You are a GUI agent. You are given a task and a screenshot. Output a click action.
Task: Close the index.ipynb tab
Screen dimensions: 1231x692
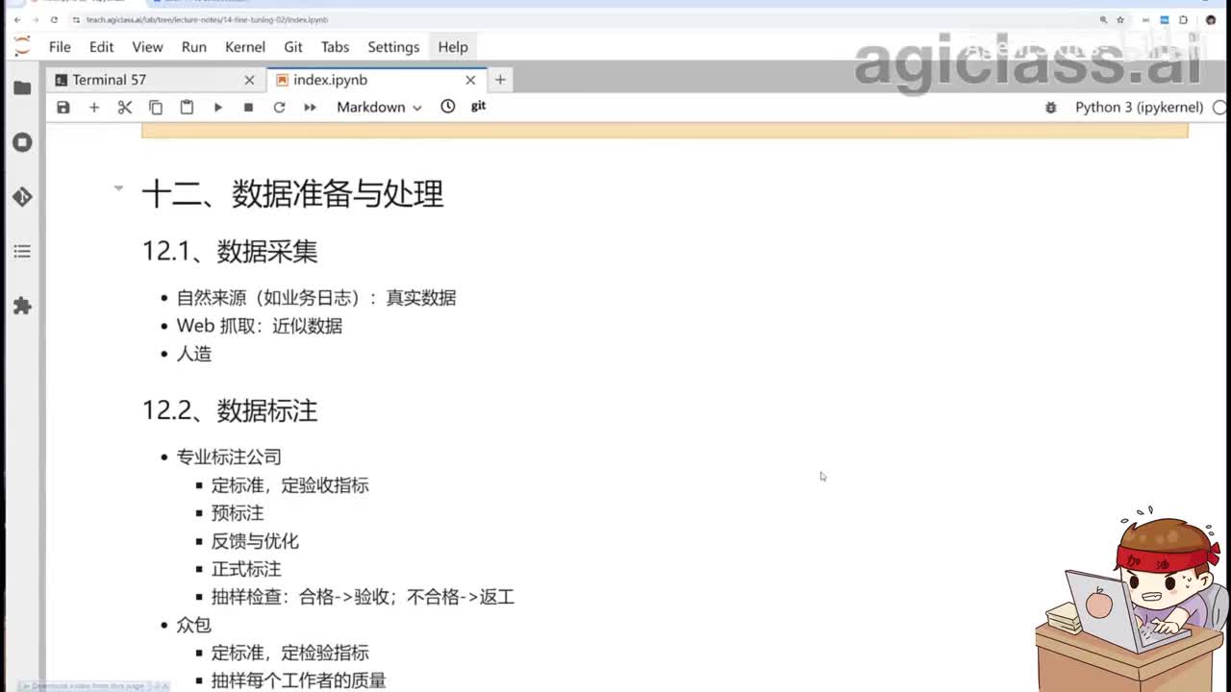(x=470, y=80)
